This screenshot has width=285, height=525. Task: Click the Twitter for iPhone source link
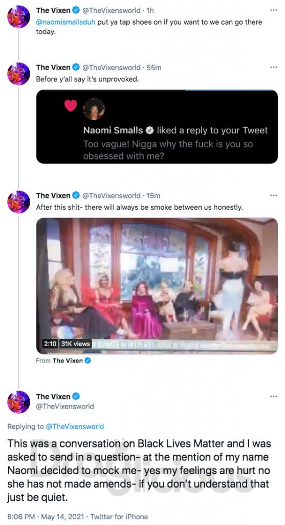pos(119,517)
